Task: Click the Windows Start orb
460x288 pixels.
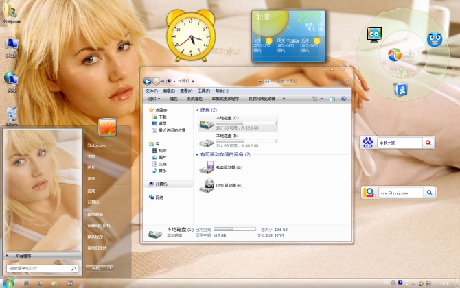Action: point(8,283)
